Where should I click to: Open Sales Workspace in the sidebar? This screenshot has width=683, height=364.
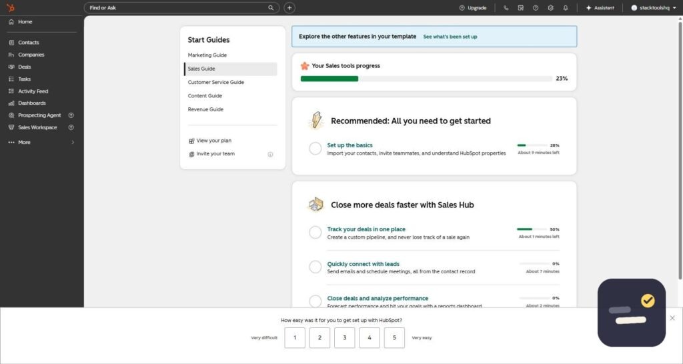(x=37, y=127)
